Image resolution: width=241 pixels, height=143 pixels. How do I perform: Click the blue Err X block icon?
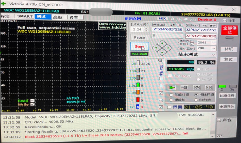click(138, 107)
